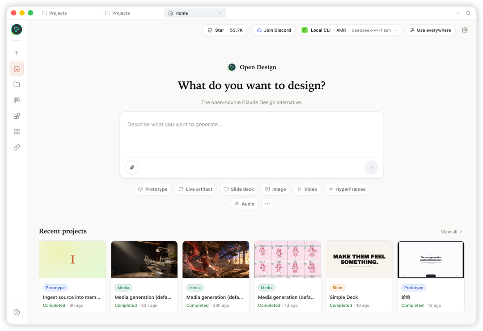Click macOS yellow minimize window button
The image size is (483, 331).
click(22, 13)
